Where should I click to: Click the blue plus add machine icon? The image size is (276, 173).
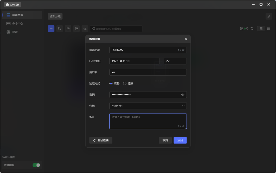[x=51, y=29]
